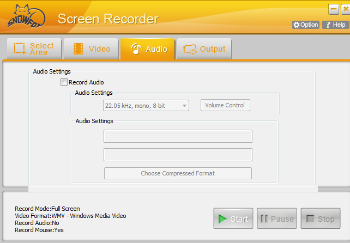This screenshot has width=350, height=243.
Task: Enable the Record Audio checkbox
Action: click(64, 82)
